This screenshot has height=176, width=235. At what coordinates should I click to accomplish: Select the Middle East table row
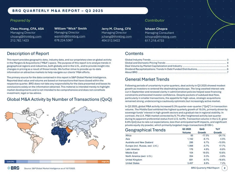click(x=175, y=153)
